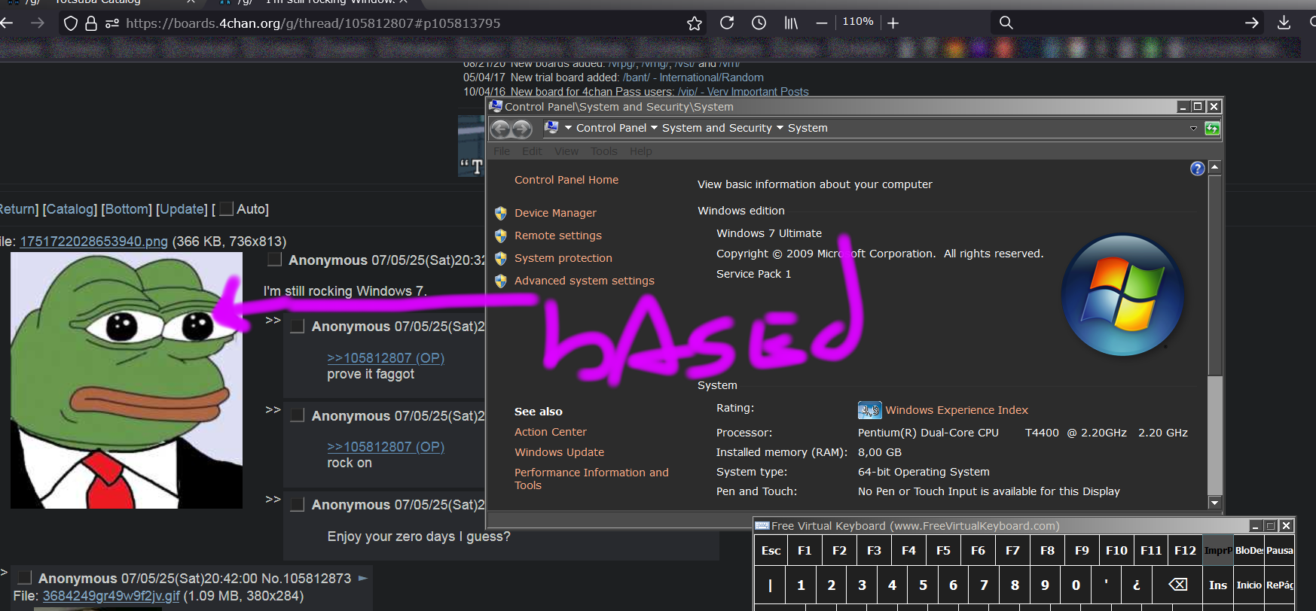Click the site permissions icon beside the padlock
Image resolution: width=1316 pixels, height=611 pixels.
(x=112, y=23)
